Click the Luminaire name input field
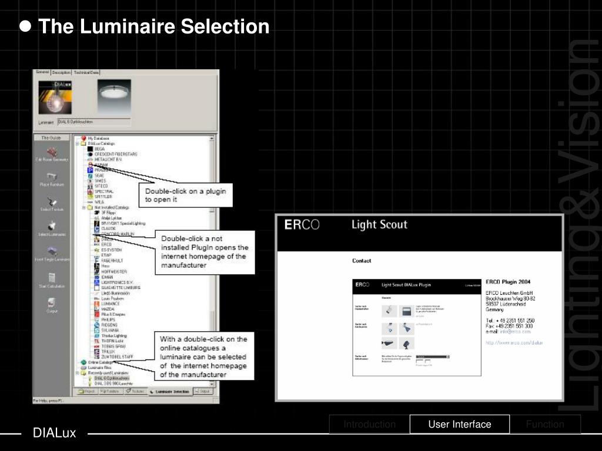The width and height of the screenshot is (602, 451). pyautogui.click(x=93, y=122)
